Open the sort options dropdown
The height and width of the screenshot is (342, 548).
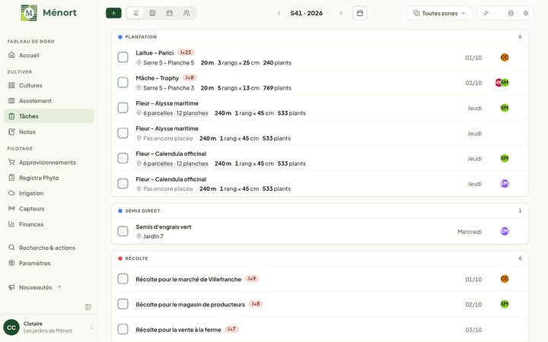click(489, 13)
